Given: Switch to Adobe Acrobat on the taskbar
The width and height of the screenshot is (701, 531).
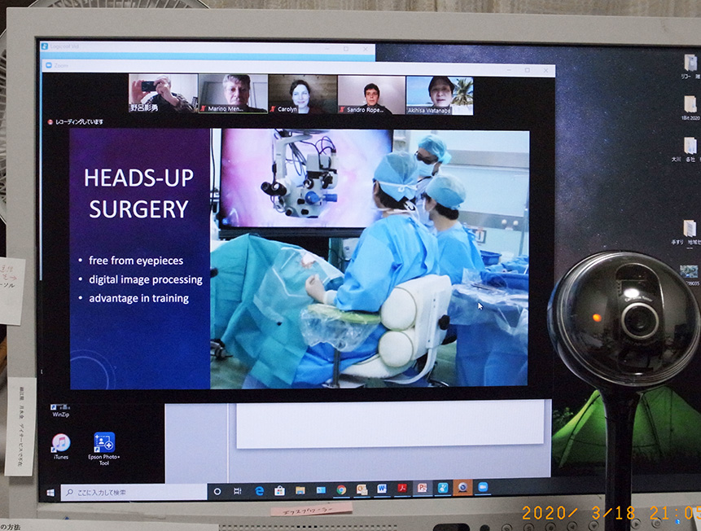Looking at the screenshot, I should [x=402, y=489].
